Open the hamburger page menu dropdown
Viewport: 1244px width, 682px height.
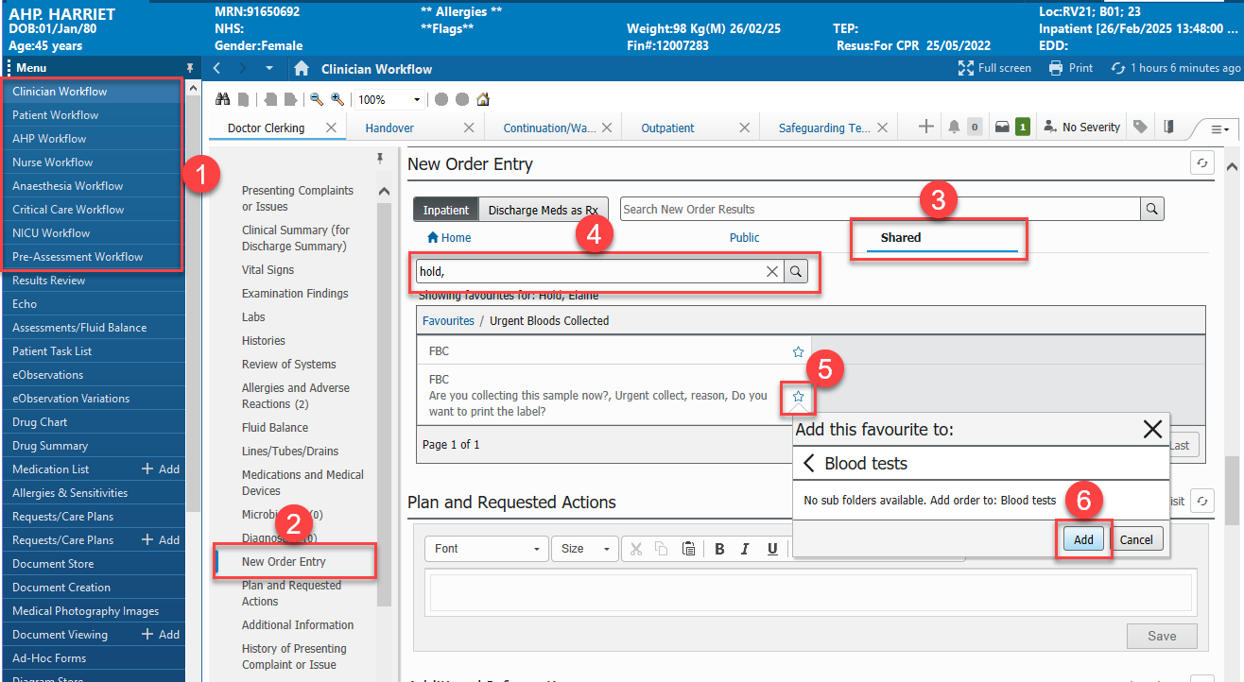tap(1219, 128)
